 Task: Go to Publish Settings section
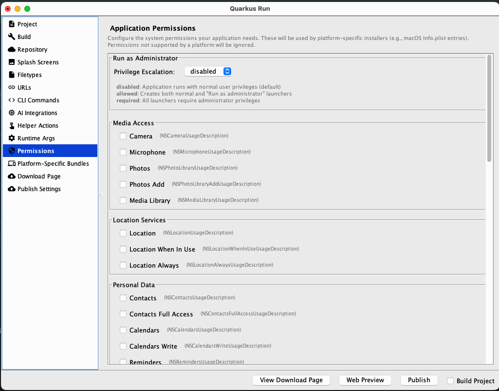tap(50, 189)
